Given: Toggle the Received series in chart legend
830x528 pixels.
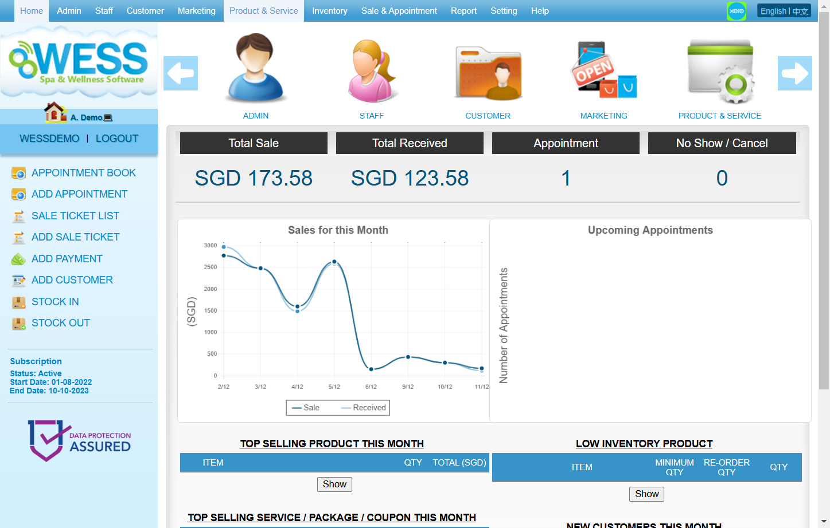Looking at the screenshot, I should [364, 408].
